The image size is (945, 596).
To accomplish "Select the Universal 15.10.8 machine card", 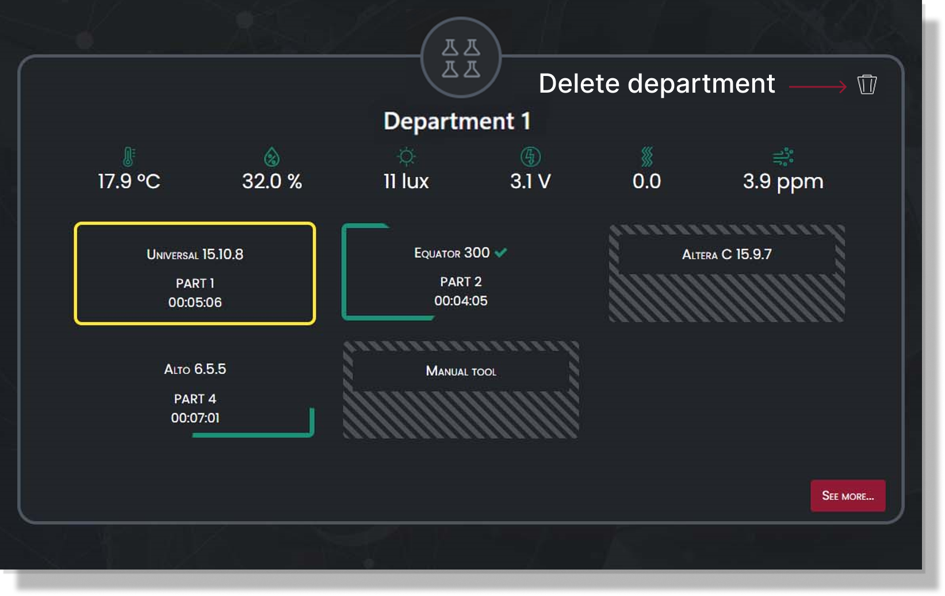I will pyautogui.click(x=195, y=274).
